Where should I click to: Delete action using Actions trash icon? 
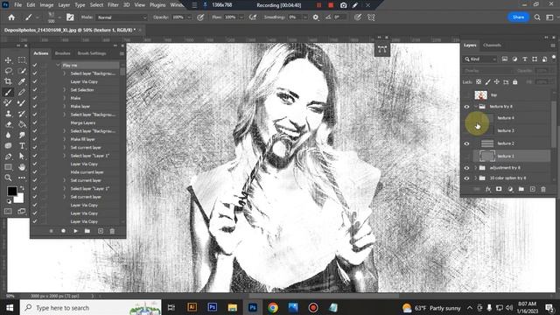click(x=112, y=231)
